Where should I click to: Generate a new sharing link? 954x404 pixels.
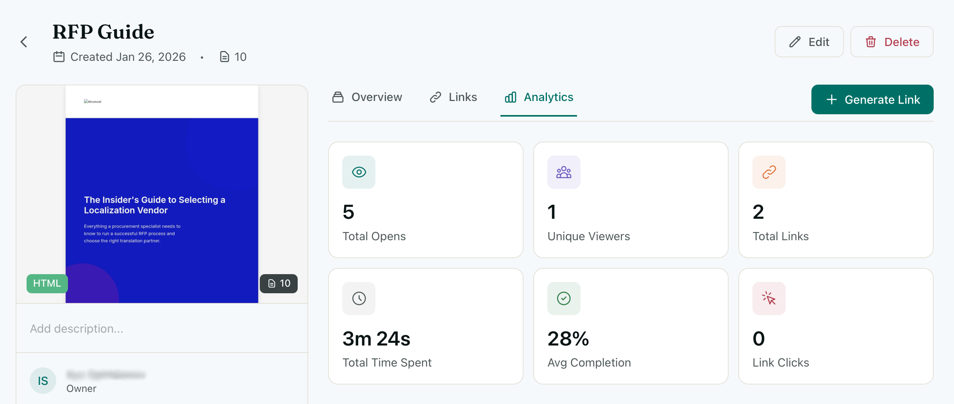click(x=872, y=99)
